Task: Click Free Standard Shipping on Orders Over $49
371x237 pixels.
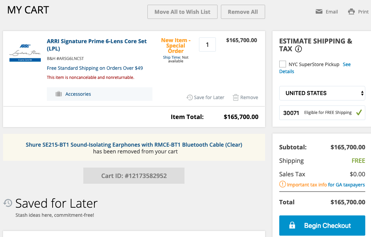Action: pyautogui.click(x=95, y=68)
